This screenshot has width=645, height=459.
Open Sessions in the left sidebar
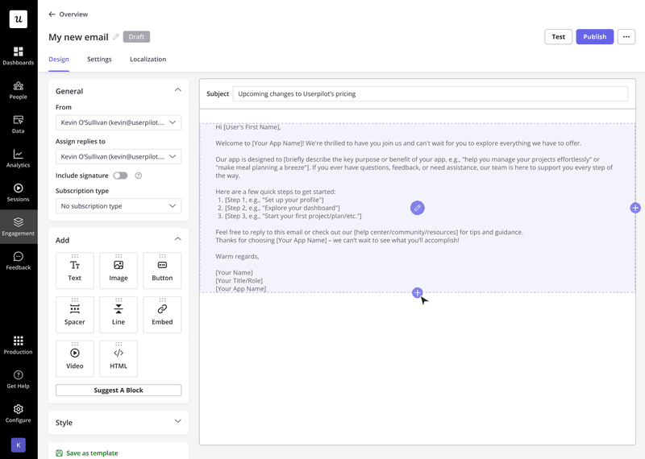point(18,192)
